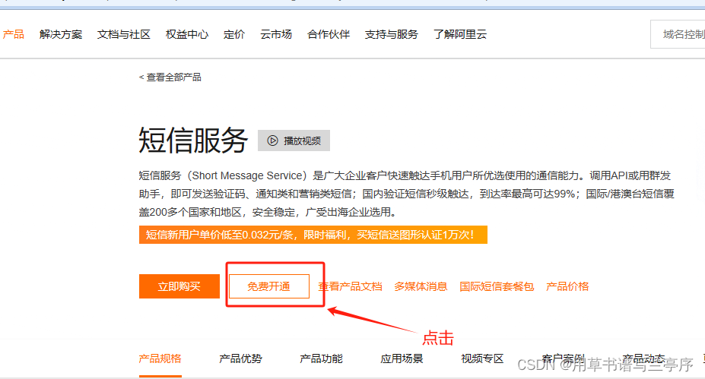This screenshot has height=379, width=705.
Task: Select the 产品规格 tab
Action: (x=160, y=358)
